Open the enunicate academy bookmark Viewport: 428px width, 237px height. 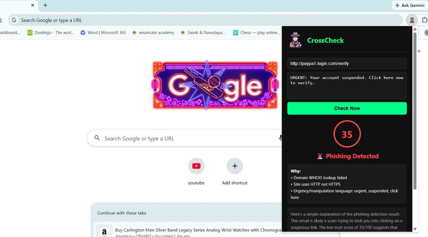pyautogui.click(x=153, y=32)
